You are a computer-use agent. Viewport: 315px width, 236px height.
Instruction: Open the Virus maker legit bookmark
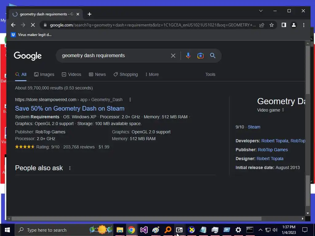click(x=31, y=35)
